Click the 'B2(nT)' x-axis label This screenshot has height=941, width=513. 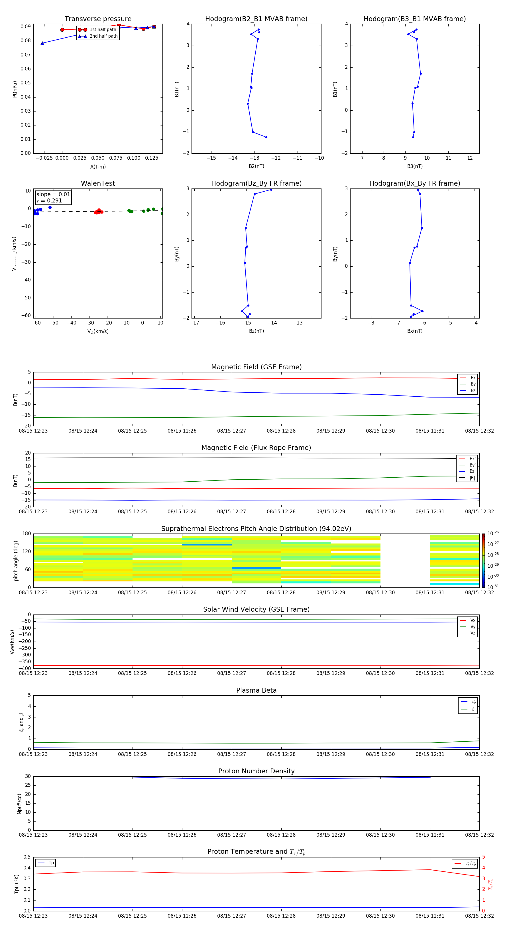point(256,166)
